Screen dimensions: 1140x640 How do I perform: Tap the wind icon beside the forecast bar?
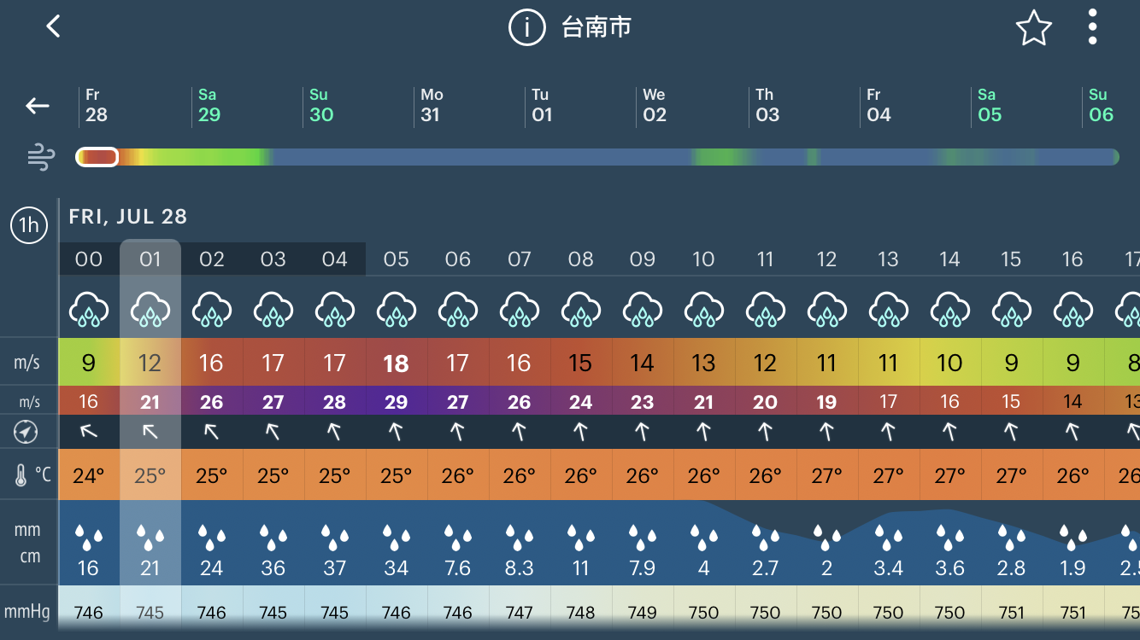[x=41, y=157]
